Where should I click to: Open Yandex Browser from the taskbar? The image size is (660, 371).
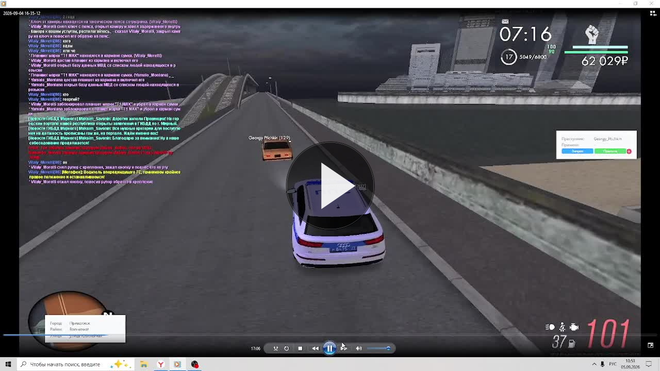coord(161,364)
